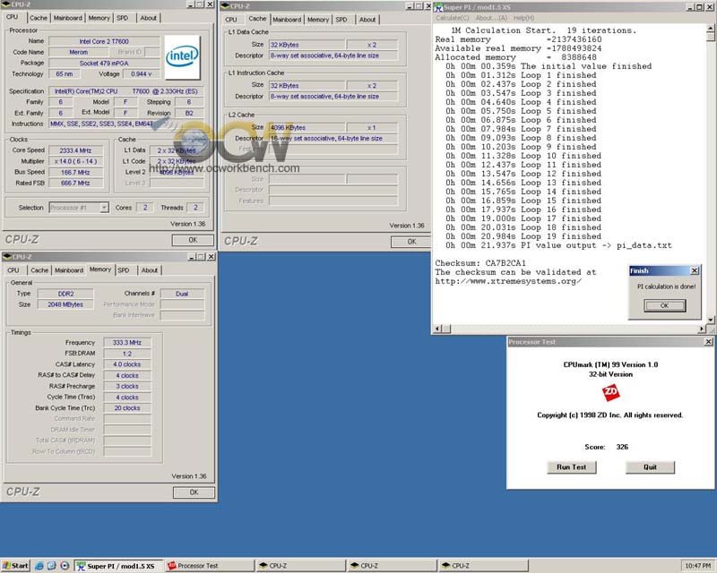Switch to Super PI / mod1.5 XS taskbar button
This screenshot has width=717, height=573.
point(118,566)
